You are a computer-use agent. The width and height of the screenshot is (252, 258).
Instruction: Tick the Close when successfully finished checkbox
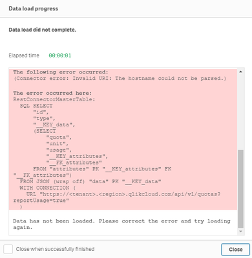(x=8, y=249)
